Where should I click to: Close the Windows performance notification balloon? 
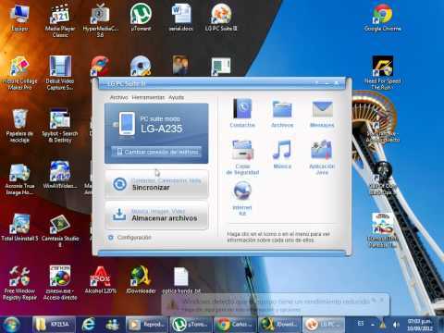click(x=382, y=300)
